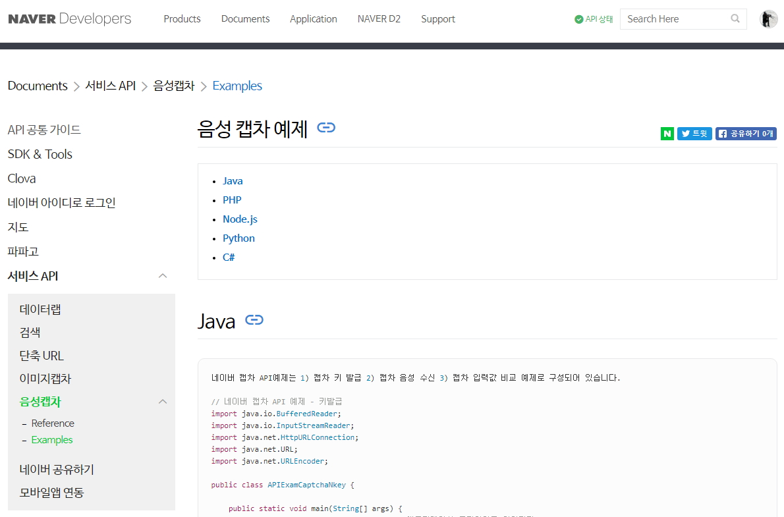Open 네이버 공유하기 sidebar item
The height and width of the screenshot is (517, 784).
pyautogui.click(x=57, y=470)
